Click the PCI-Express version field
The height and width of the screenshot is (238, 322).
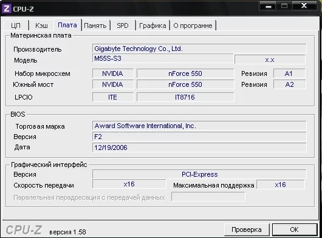[199, 174]
